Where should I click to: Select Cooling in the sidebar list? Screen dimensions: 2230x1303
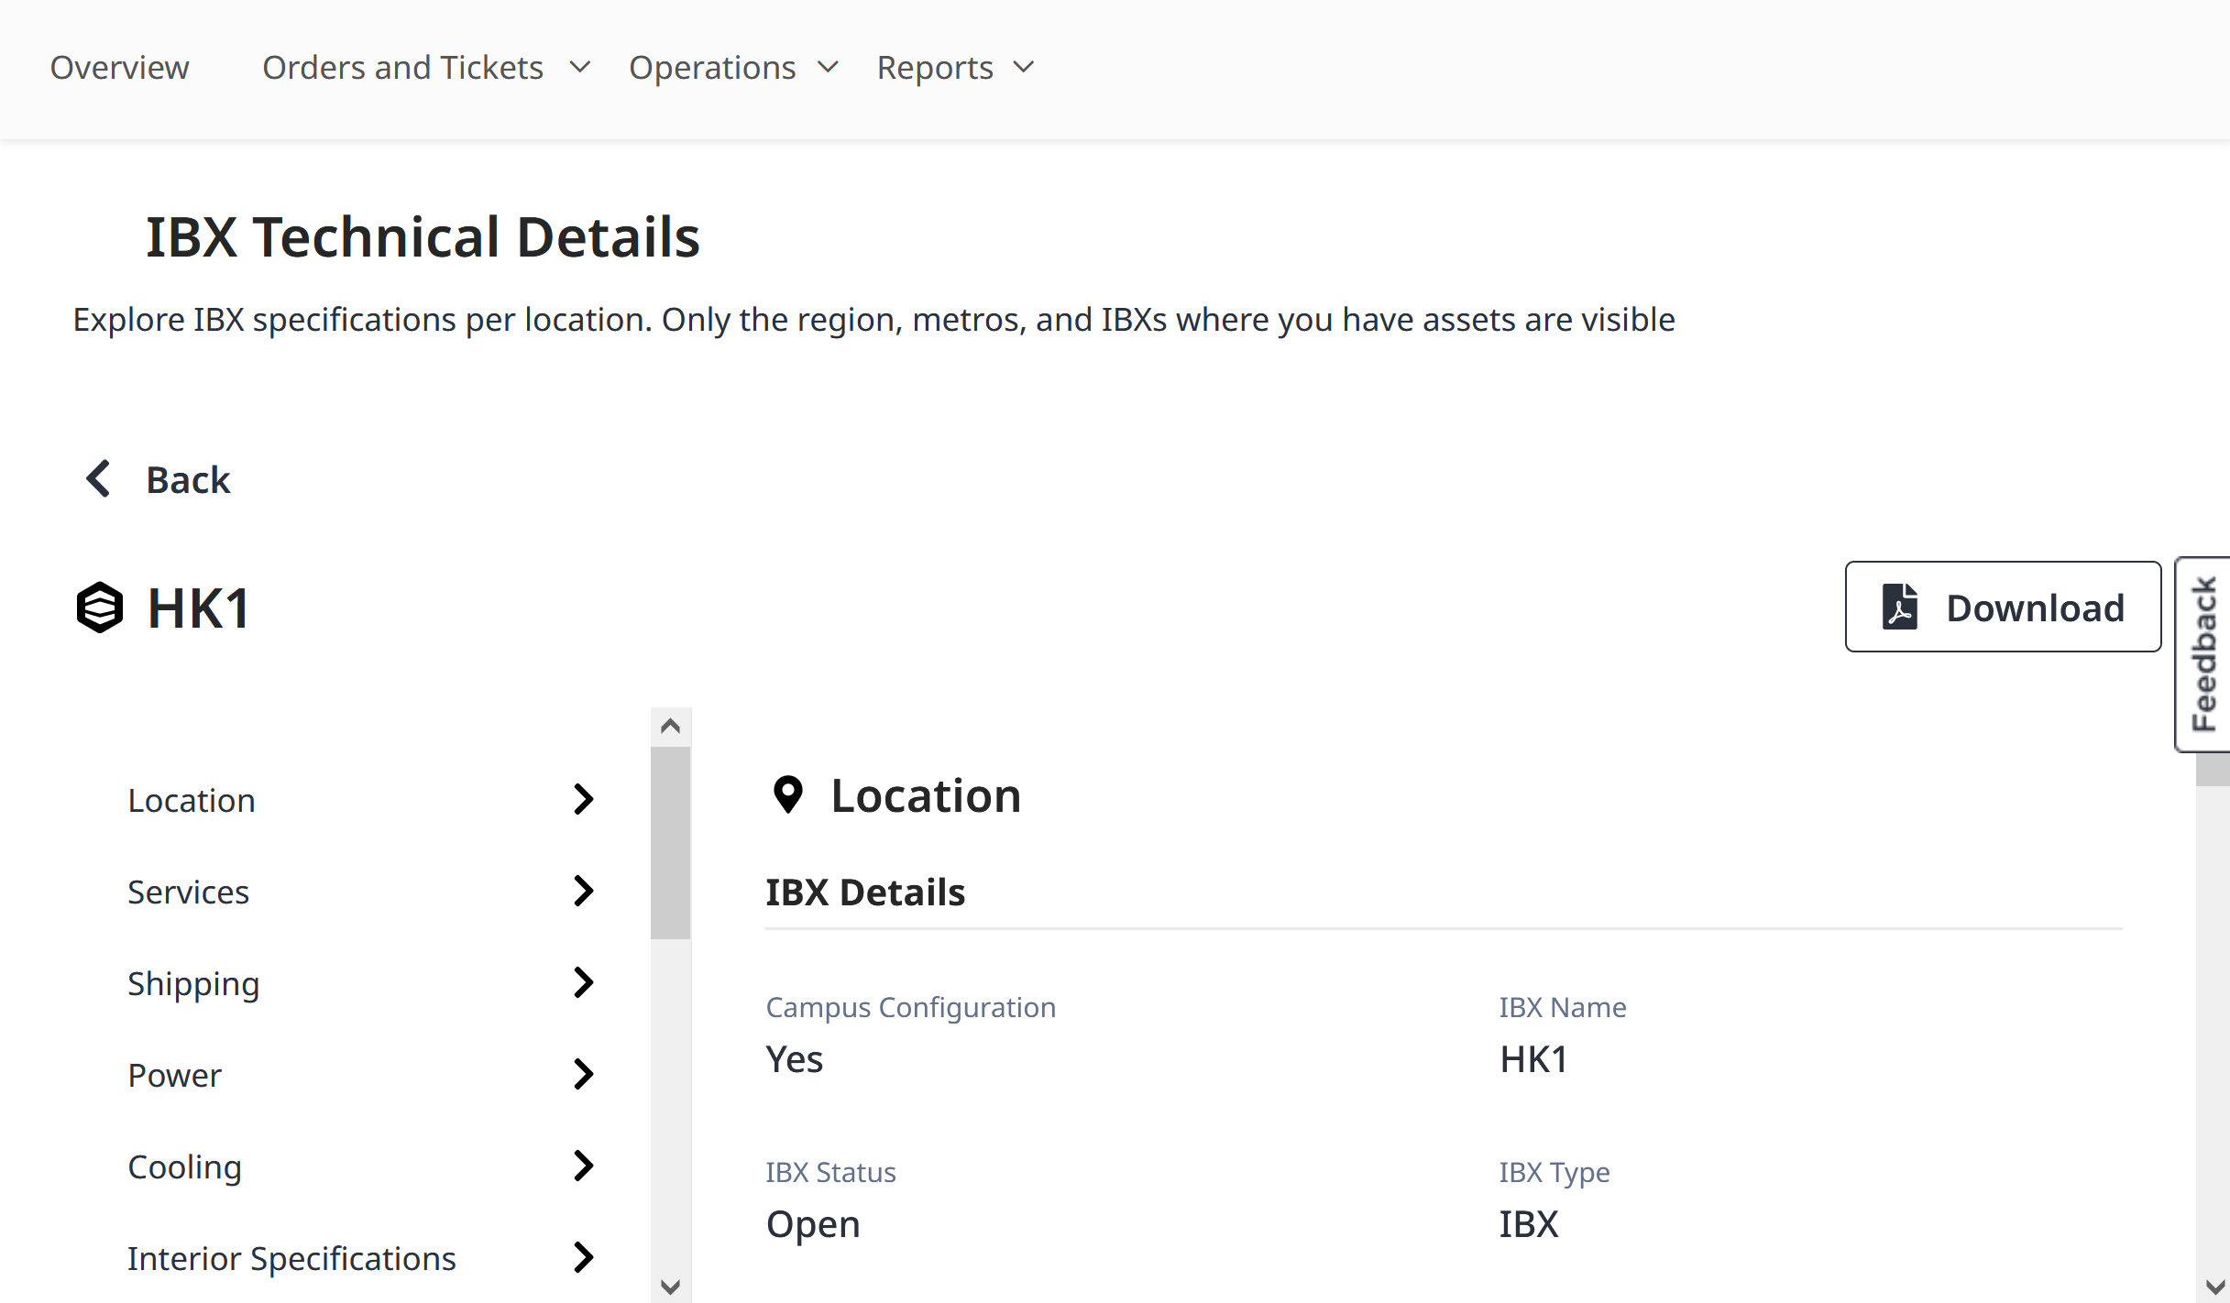(361, 1166)
